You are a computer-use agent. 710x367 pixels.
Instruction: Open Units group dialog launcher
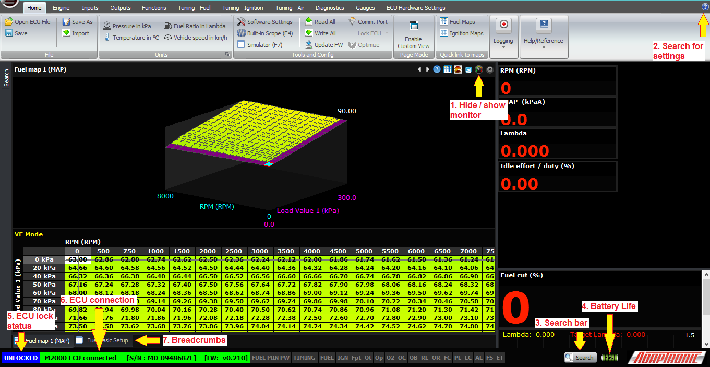pos(227,55)
